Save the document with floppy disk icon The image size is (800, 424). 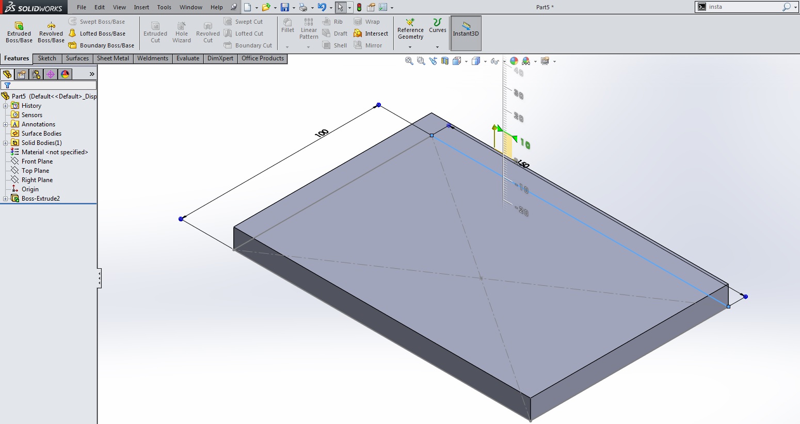coord(284,7)
